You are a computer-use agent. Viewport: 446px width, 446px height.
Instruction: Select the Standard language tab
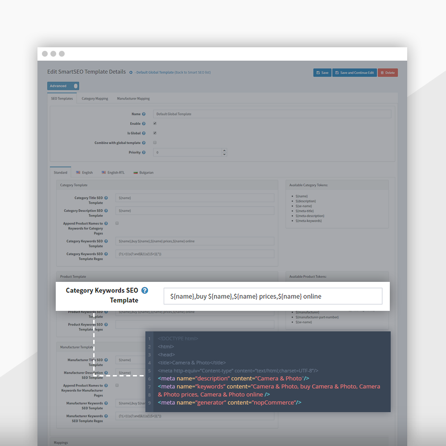click(x=61, y=173)
